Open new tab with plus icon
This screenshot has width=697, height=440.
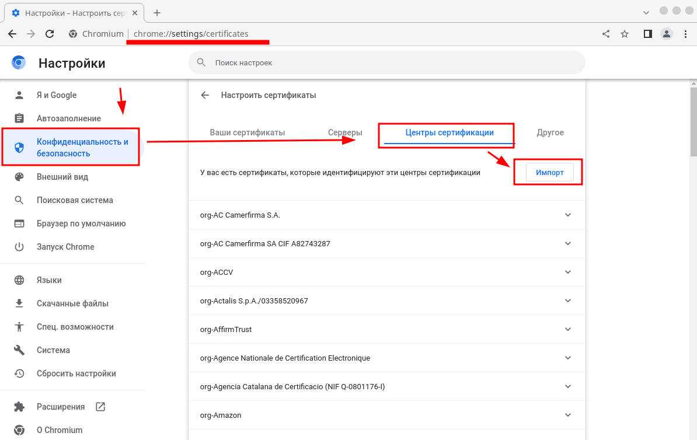[x=156, y=12]
